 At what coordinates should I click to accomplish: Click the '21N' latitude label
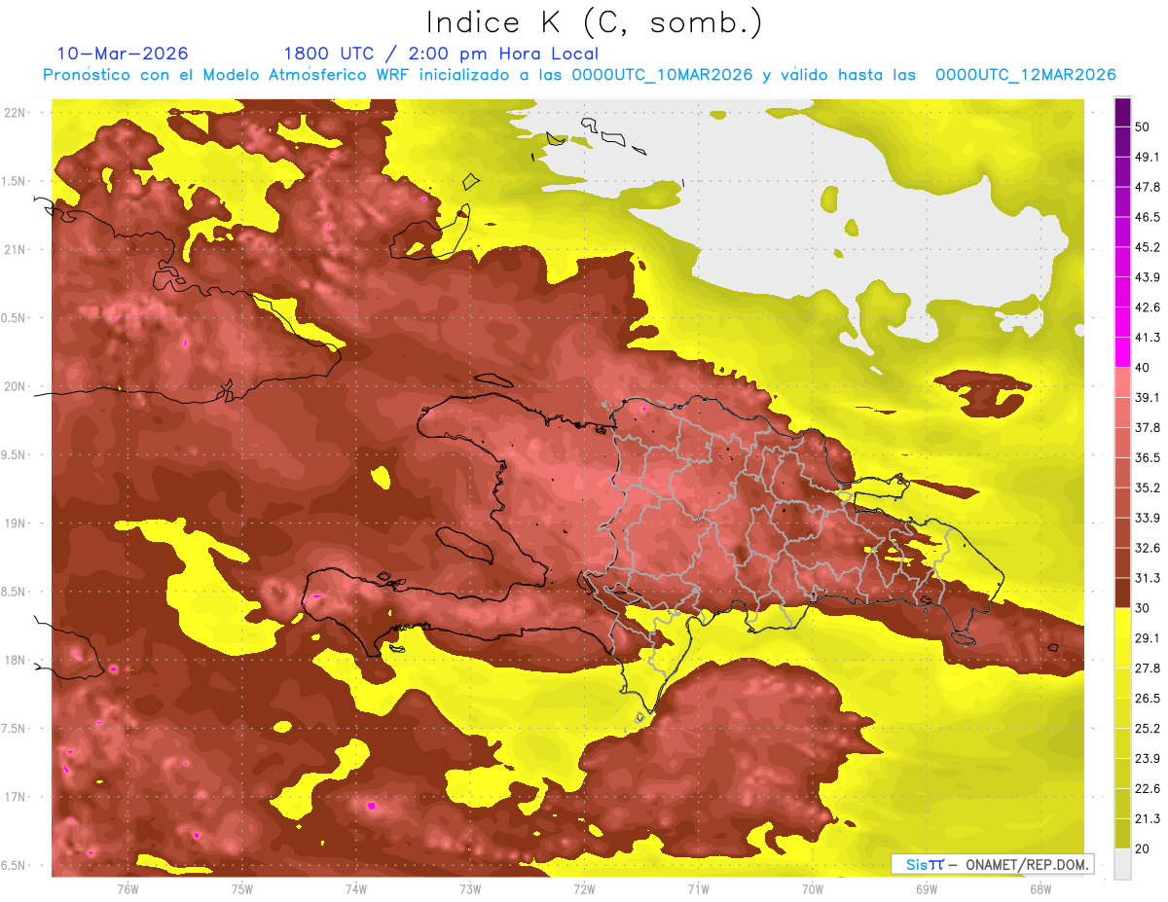(x=16, y=249)
